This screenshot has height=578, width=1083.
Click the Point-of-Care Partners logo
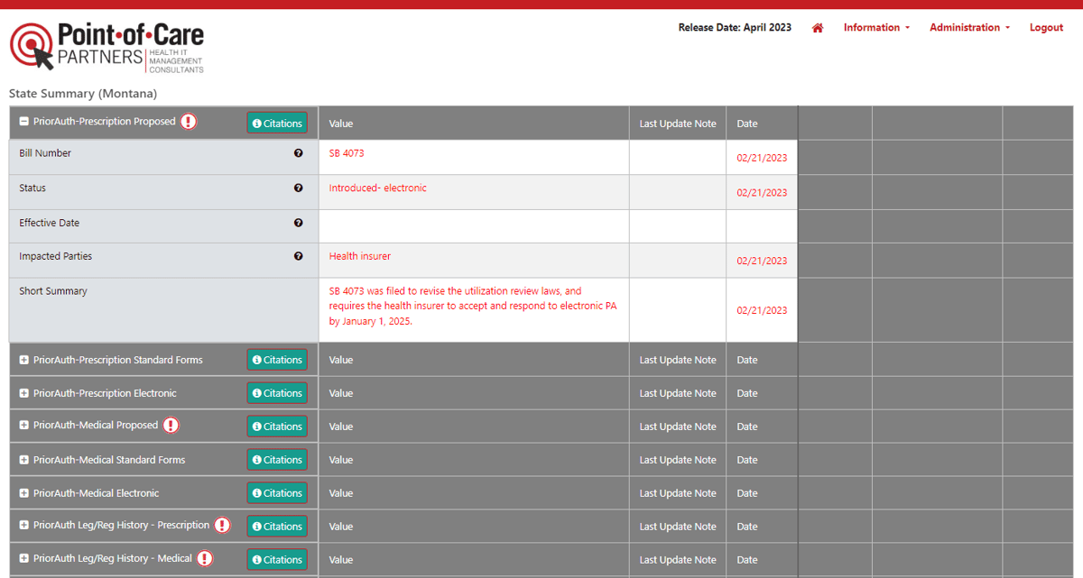click(106, 48)
